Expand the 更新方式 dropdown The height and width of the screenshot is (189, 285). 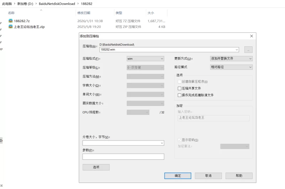(x=231, y=58)
